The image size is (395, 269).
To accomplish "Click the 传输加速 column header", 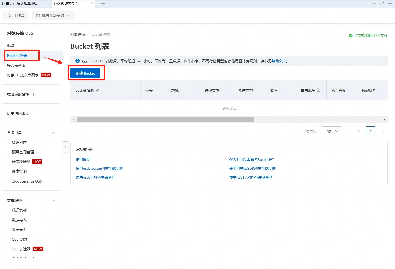I will pos(368,90).
